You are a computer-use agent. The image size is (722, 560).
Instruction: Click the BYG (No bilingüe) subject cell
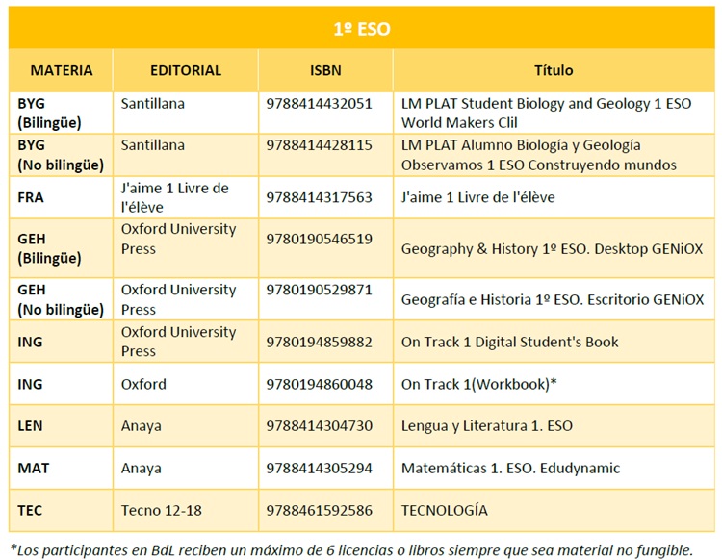tap(62, 155)
